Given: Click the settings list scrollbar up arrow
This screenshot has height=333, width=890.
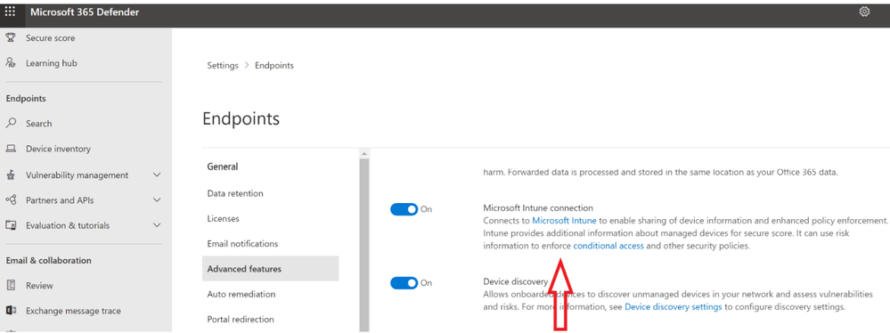Looking at the screenshot, I should (x=364, y=154).
